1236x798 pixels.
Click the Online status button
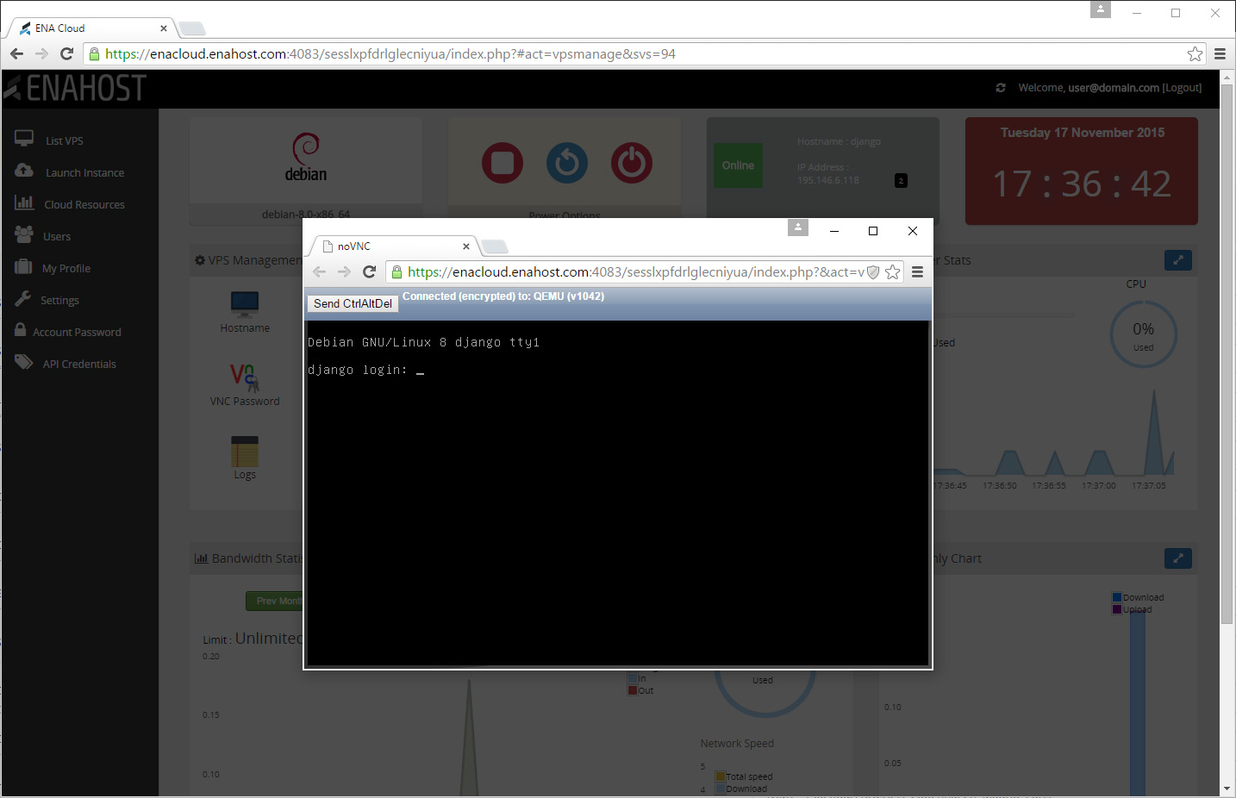[738, 165]
